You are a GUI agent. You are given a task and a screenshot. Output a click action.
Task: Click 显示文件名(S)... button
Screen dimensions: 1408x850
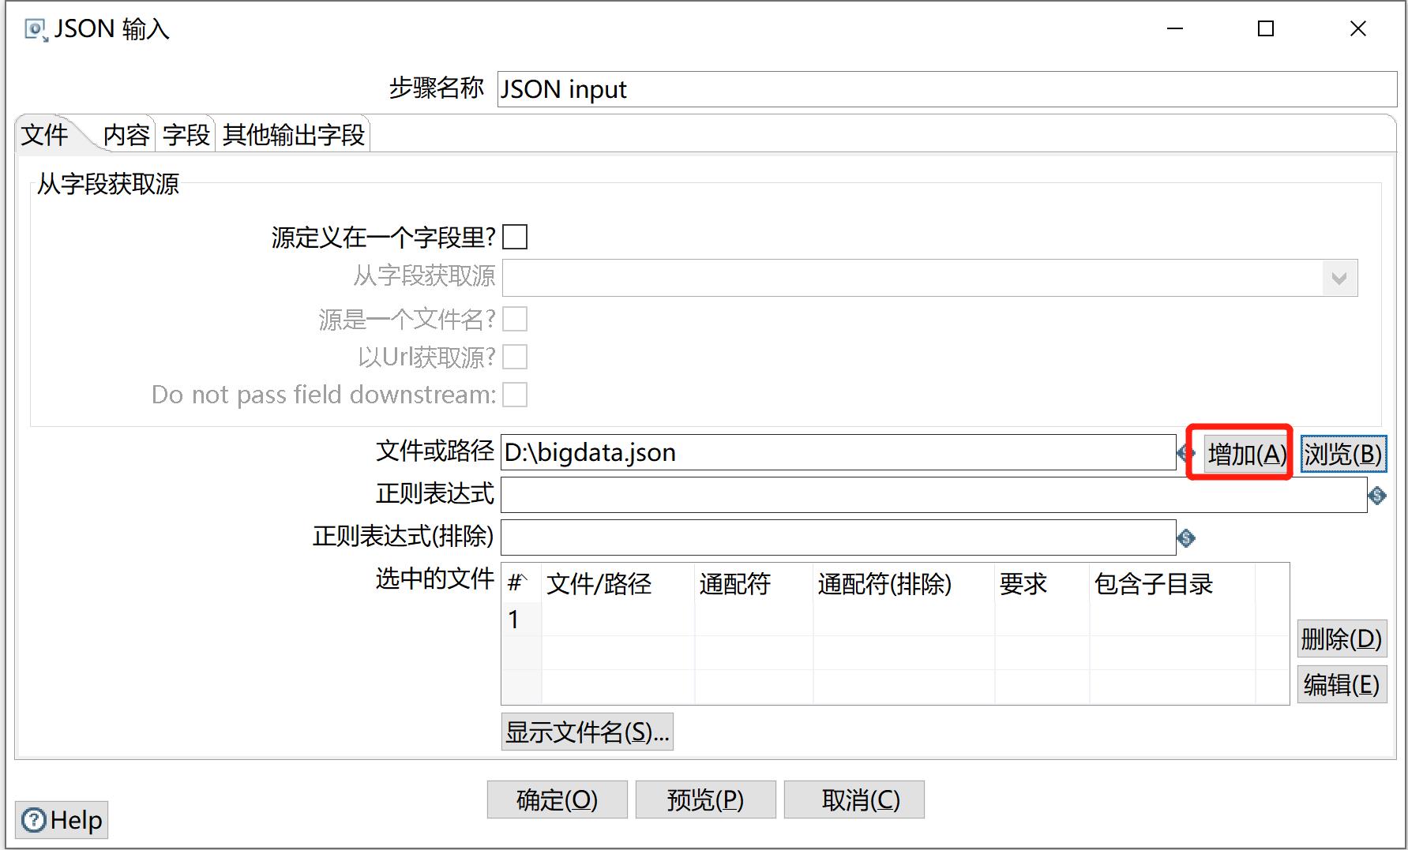click(x=588, y=732)
